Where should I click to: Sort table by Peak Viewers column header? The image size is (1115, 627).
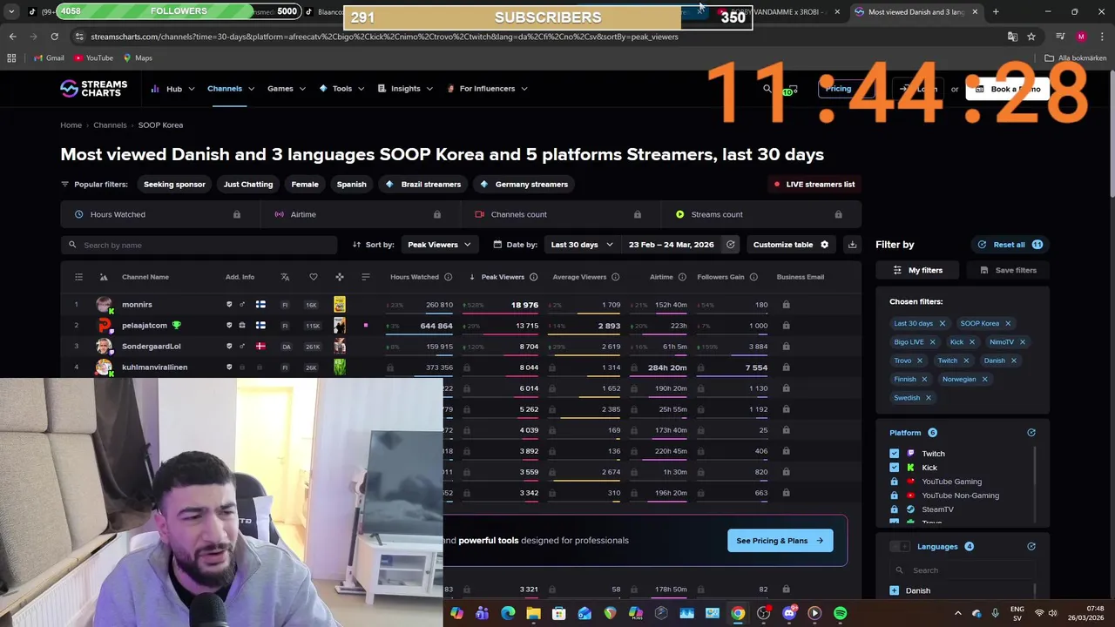[x=503, y=277]
